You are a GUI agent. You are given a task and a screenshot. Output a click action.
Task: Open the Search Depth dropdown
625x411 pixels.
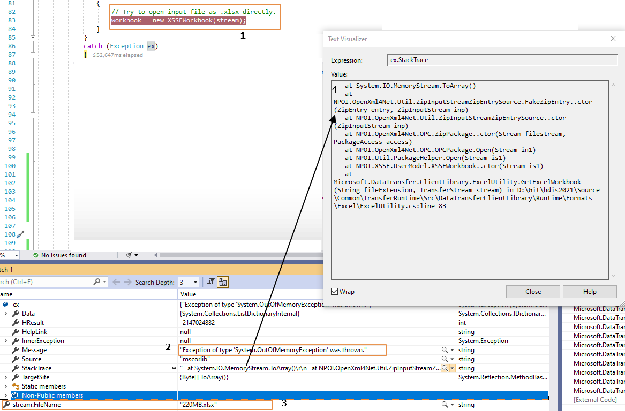pyautogui.click(x=194, y=282)
